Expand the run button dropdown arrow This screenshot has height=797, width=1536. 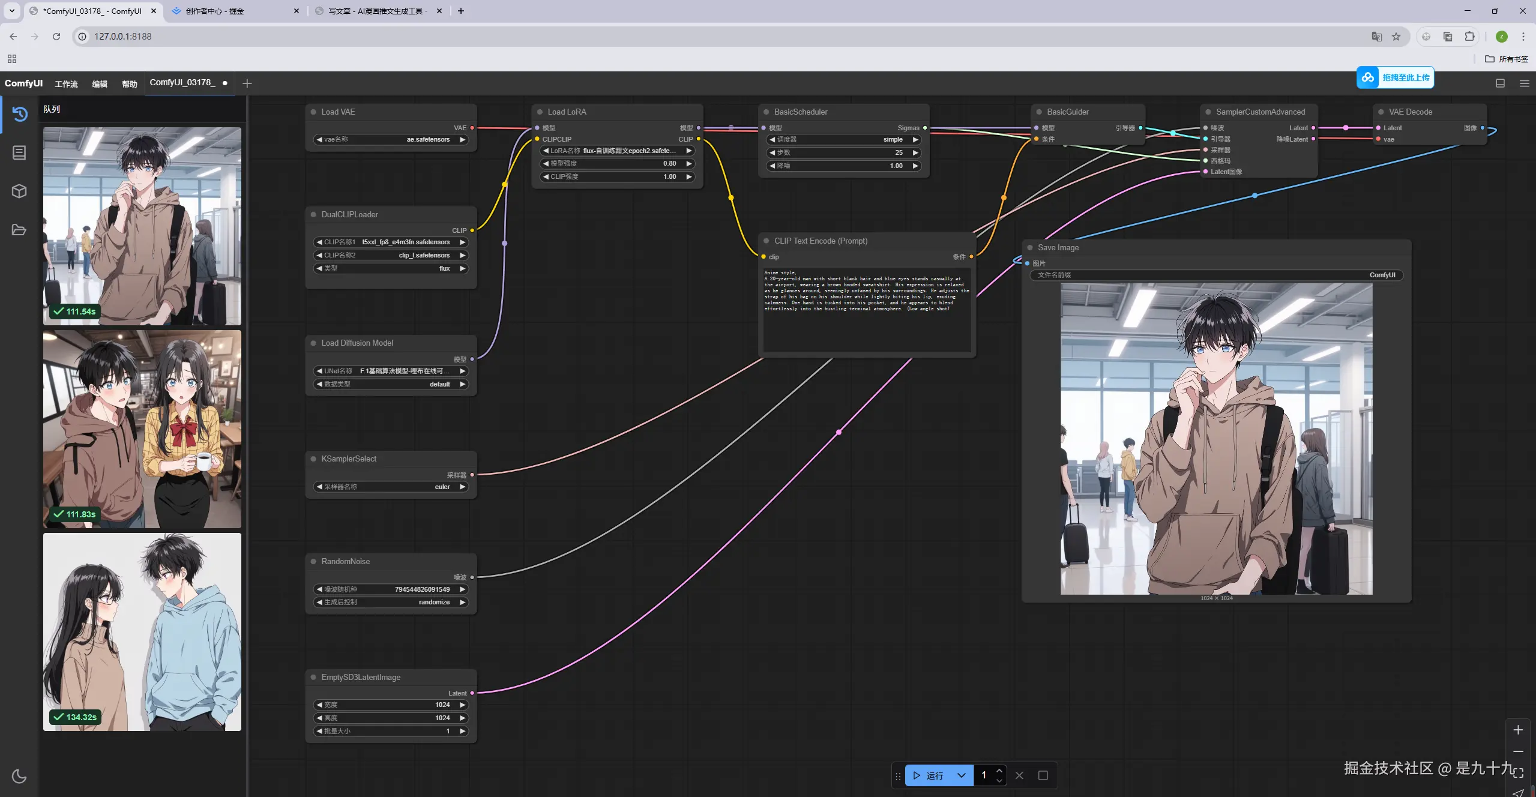962,775
